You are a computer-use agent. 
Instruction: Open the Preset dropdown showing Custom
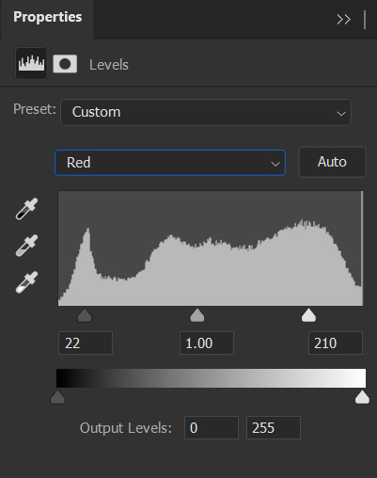(206, 112)
